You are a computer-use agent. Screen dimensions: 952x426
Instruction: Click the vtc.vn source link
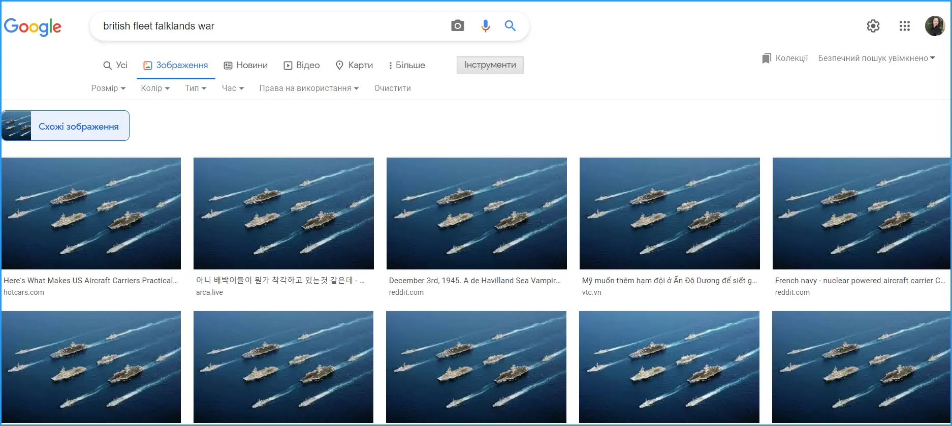click(x=591, y=292)
